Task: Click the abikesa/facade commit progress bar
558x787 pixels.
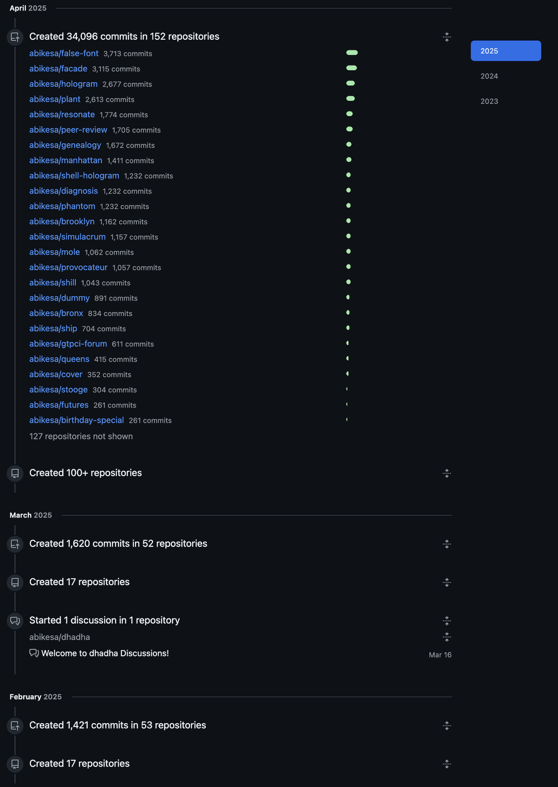Action: click(351, 68)
